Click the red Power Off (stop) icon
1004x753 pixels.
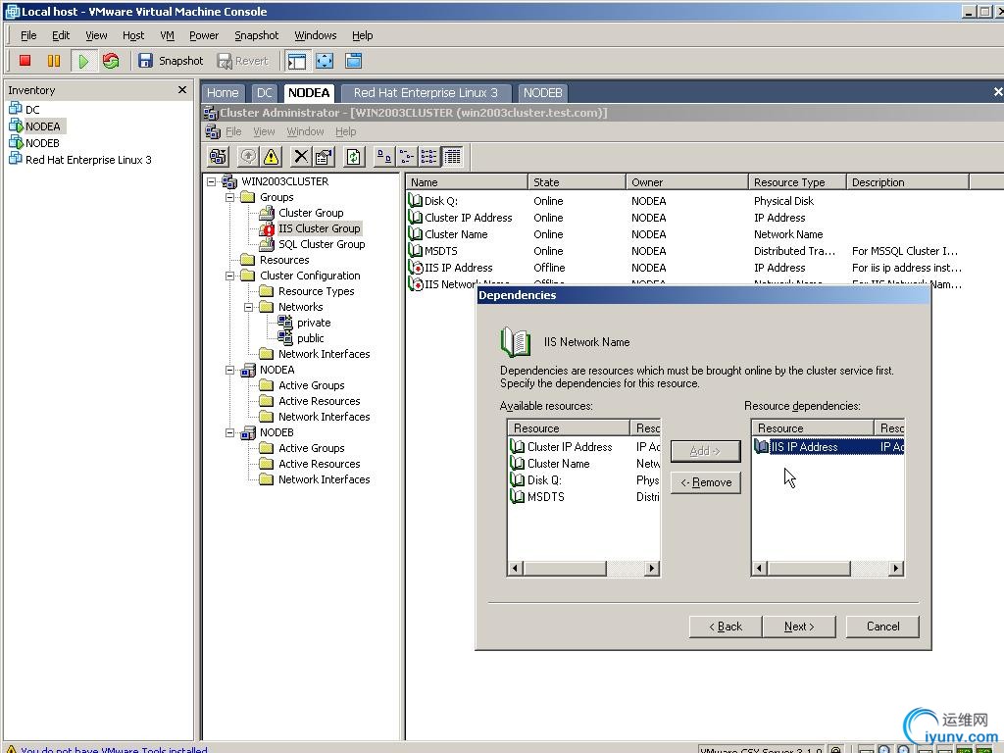[25, 61]
